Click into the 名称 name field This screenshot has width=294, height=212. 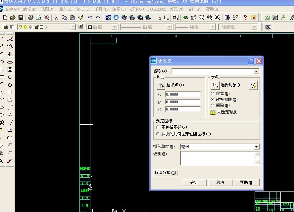(213, 71)
